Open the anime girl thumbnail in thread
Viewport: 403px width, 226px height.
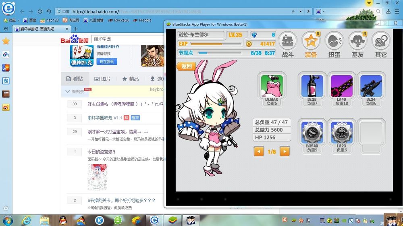pos(98,177)
